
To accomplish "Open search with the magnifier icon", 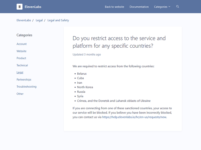I will (x=178, y=7).
